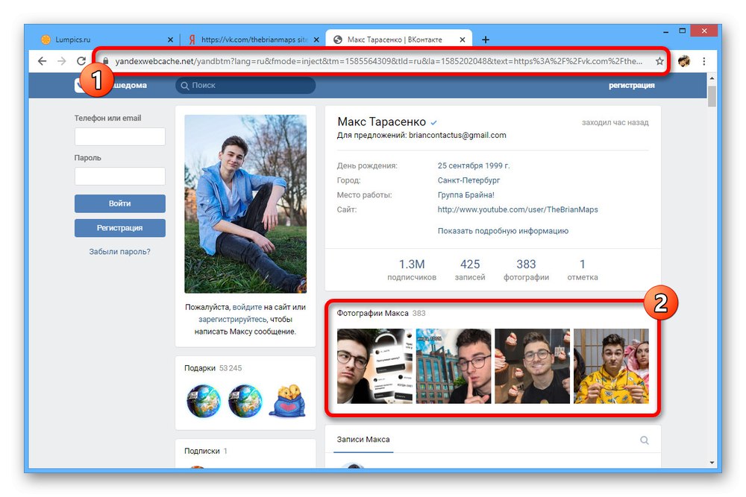Open the Санкт-Петербург city link
Screen dimensions: 746x497
pos(468,180)
